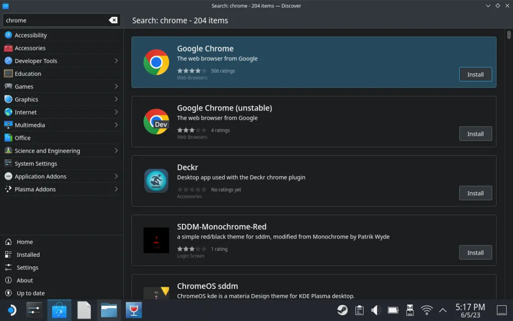Install Google Chrome
The image size is (513, 321).
coord(475,74)
